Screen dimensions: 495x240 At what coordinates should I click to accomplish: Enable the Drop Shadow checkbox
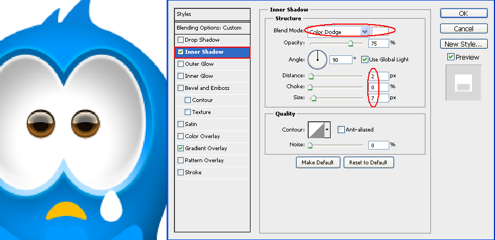(x=180, y=40)
